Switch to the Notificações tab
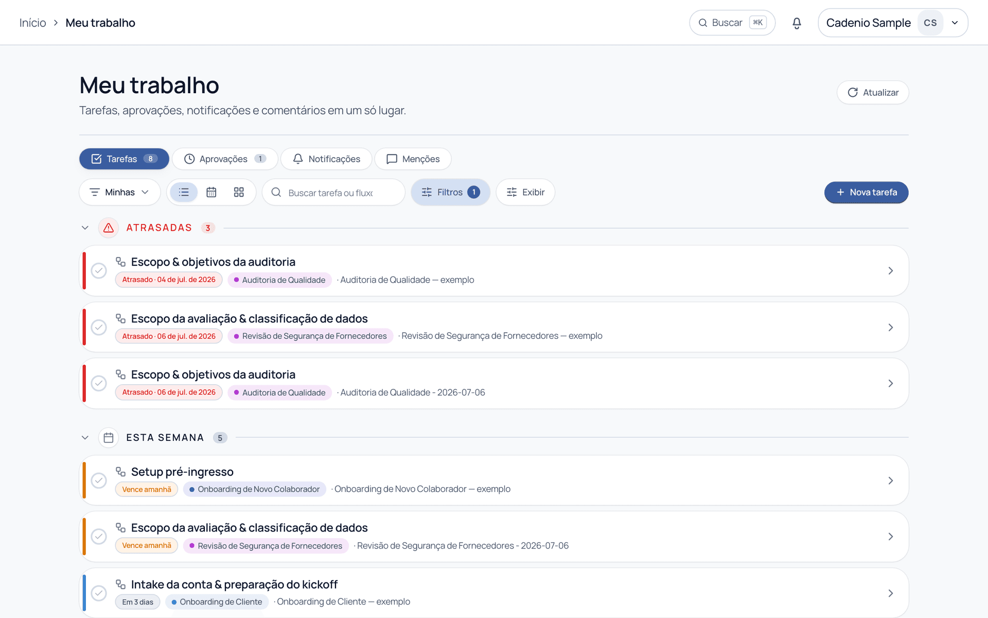 326,159
